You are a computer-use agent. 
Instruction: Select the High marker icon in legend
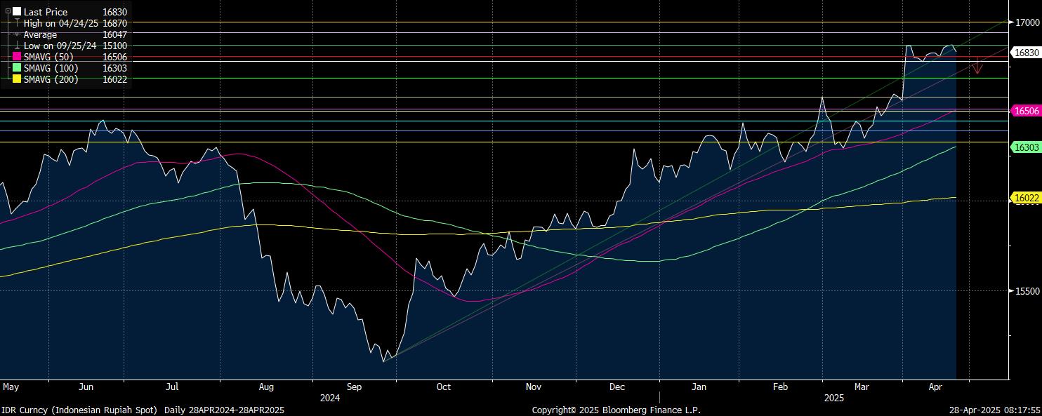pos(17,23)
